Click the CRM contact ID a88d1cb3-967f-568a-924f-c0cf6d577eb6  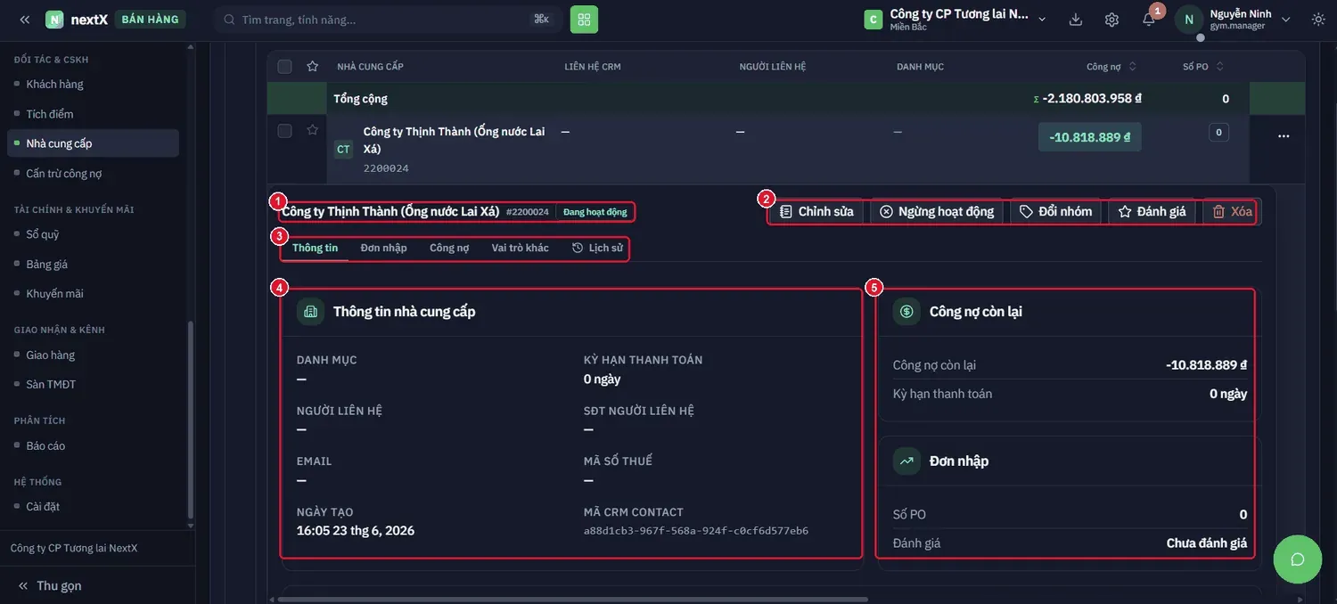[x=696, y=531]
